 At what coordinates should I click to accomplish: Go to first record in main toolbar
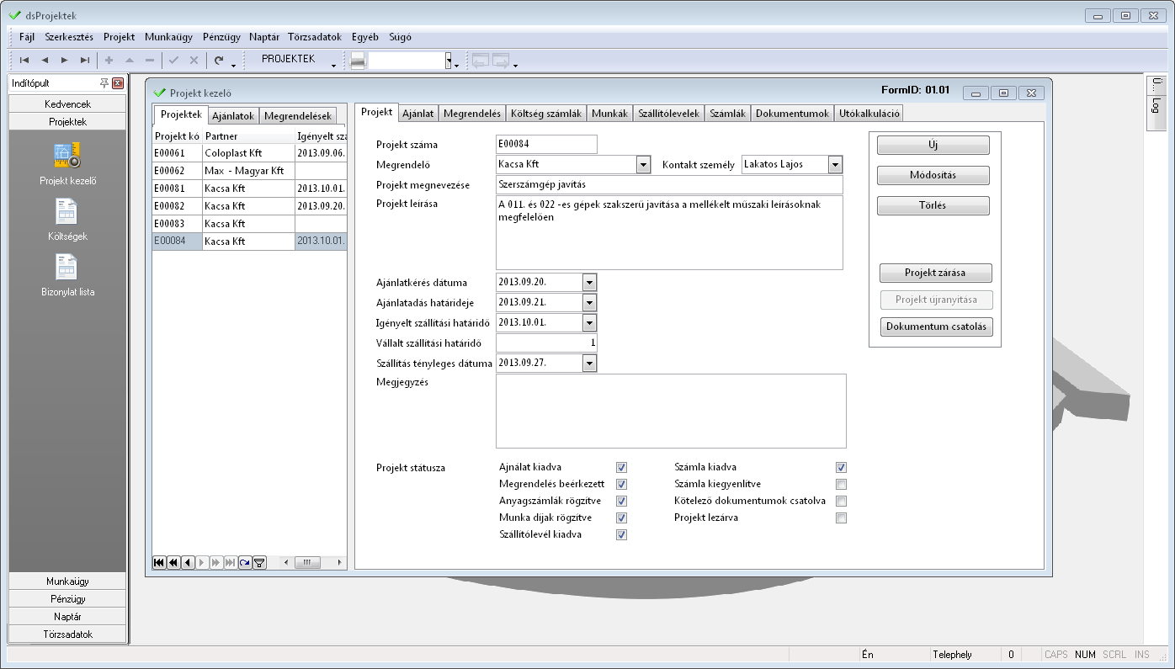click(x=24, y=61)
